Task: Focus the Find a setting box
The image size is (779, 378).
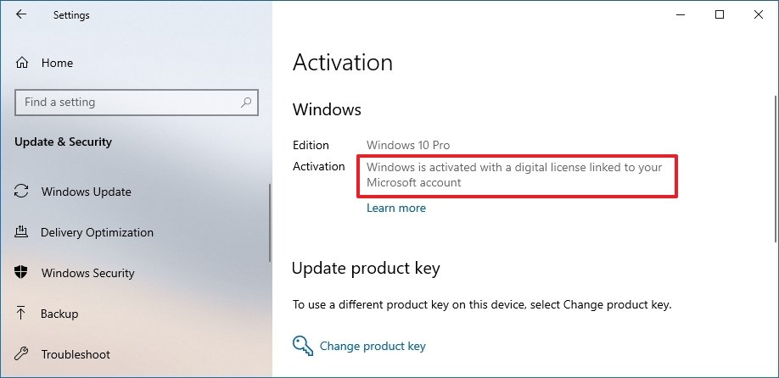Action: 137,103
